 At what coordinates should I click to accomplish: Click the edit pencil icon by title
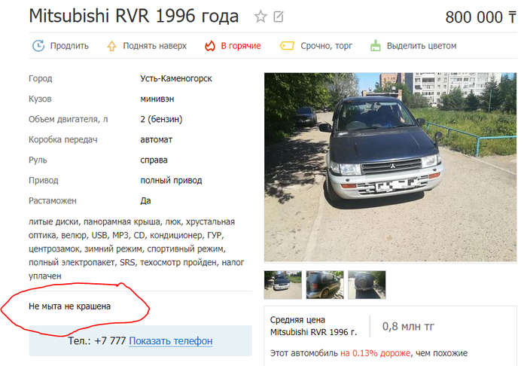click(x=279, y=17)
